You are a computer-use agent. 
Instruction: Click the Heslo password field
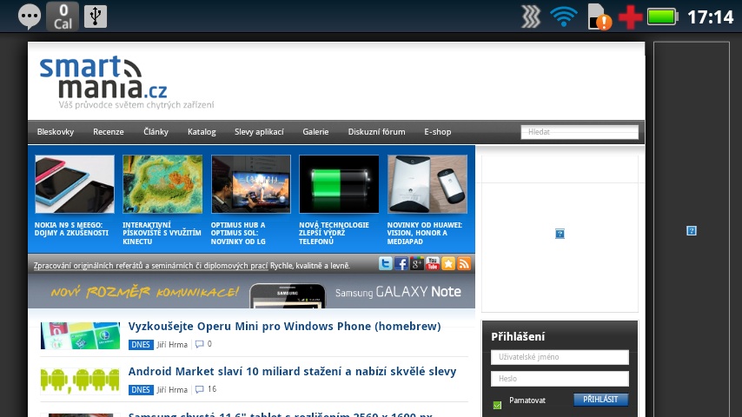[560, 379]
